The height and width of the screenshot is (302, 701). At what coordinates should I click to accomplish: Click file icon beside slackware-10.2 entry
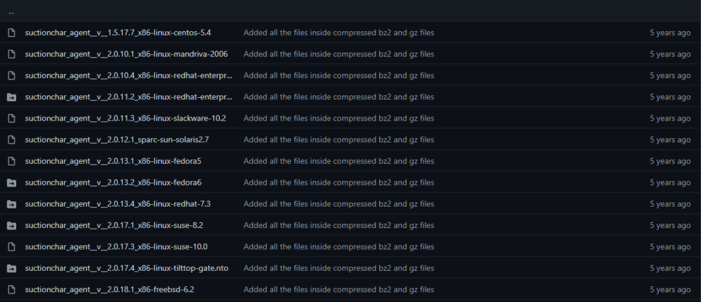coord(12,118)
